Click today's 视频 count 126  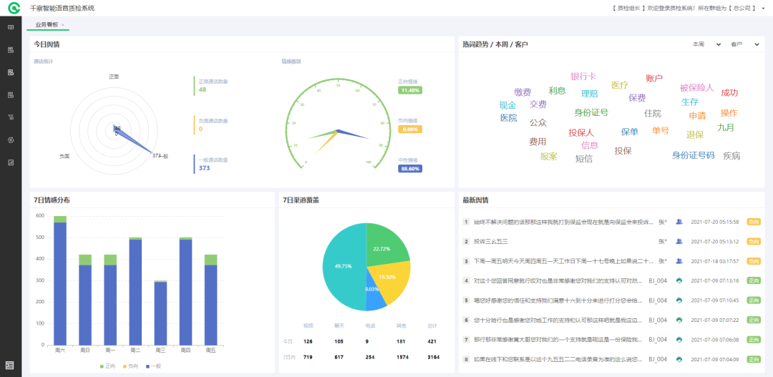pos(308,341)
